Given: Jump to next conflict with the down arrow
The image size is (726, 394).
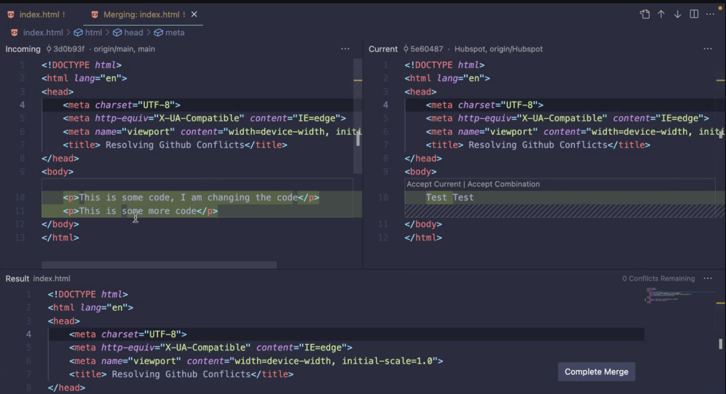Looking at the screenshot, I should coord(677,14).
